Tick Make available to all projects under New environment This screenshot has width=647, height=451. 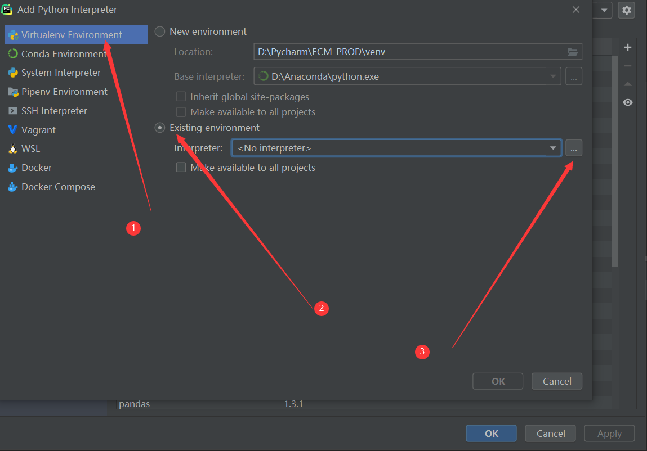click(181, 112)
